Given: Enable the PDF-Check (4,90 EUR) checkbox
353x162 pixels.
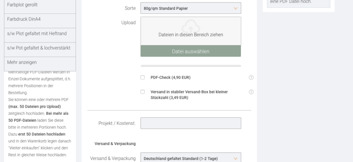Looking at the screenshot, I should (142, 77).
